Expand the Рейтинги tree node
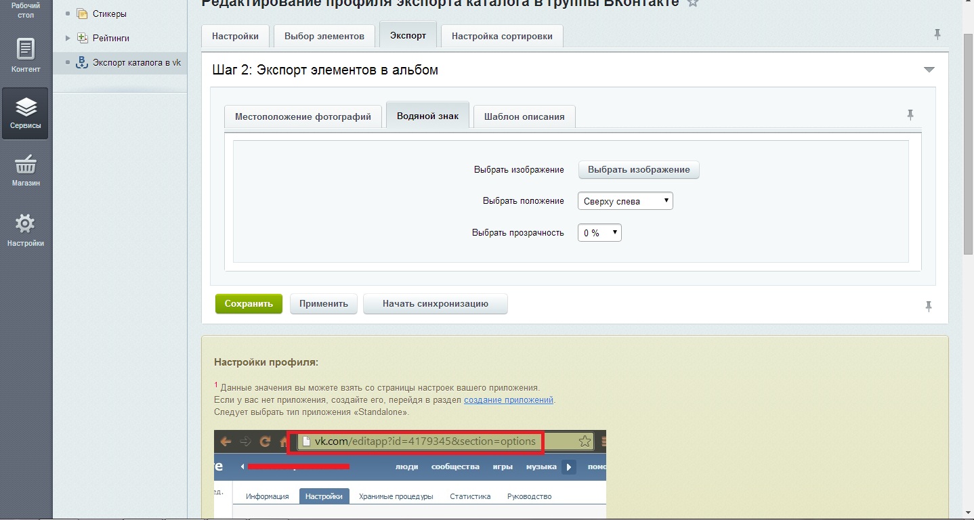This screenshot has height=520, width=974. 66,38
